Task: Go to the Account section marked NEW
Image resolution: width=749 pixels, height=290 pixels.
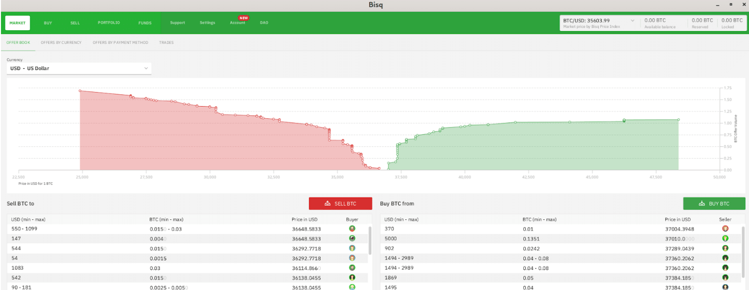Action: point(238,23)
